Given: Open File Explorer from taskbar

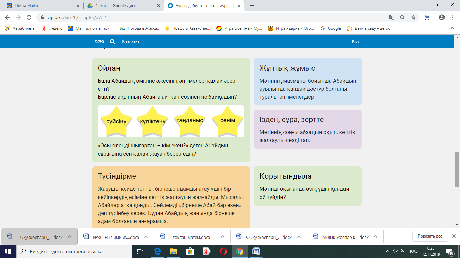Looking at the screenshot, I should point(173,251).
